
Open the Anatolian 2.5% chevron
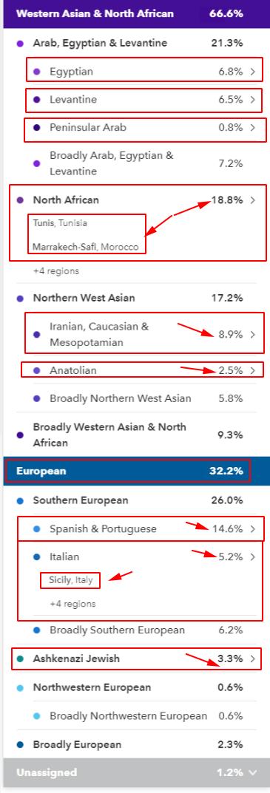pos(253,371)
